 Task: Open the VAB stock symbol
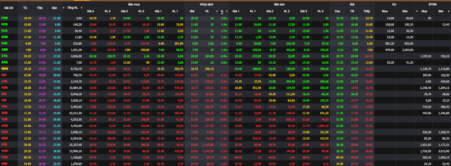[4, 43]
